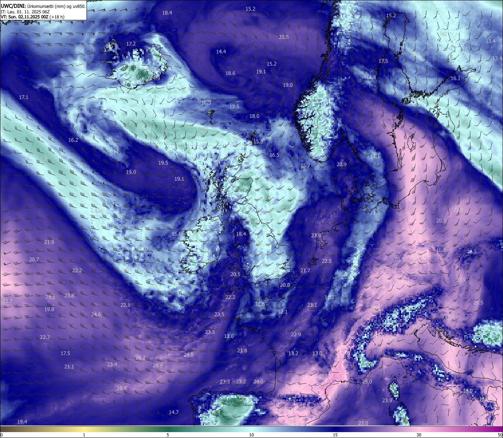This screenshot has width=503, height=438.
Task: Click the 21.8 value label
Action: tap(242, 350)
